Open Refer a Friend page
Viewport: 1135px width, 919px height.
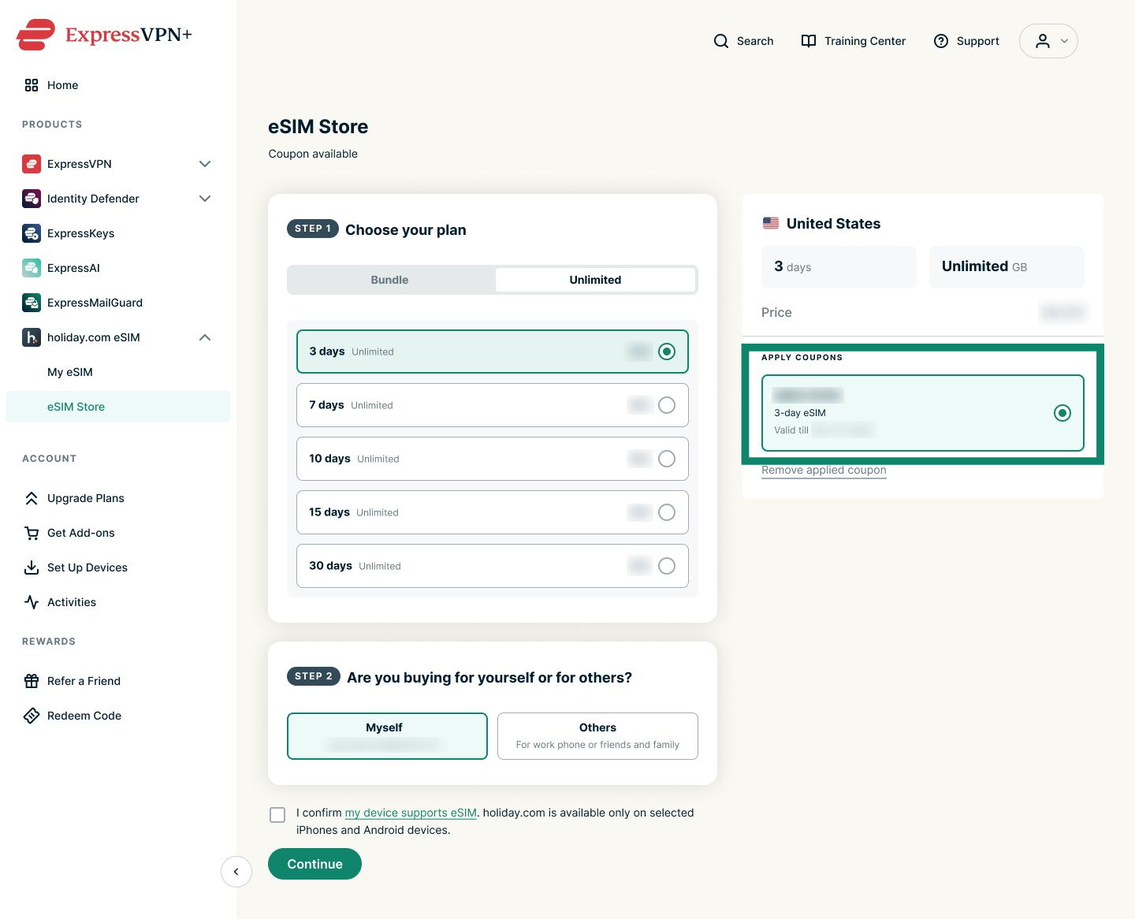click(84, 681)
